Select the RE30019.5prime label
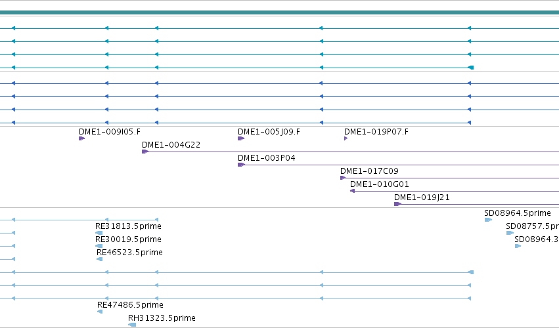This screenshot has height=328, width=559. pos(128,239)
